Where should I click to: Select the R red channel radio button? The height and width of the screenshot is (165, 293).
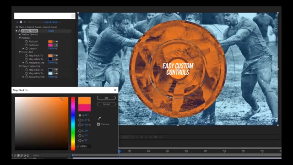(x=80, y=131)
